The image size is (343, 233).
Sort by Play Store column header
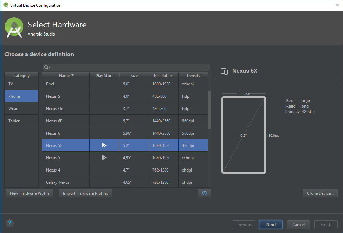(104, 76)
